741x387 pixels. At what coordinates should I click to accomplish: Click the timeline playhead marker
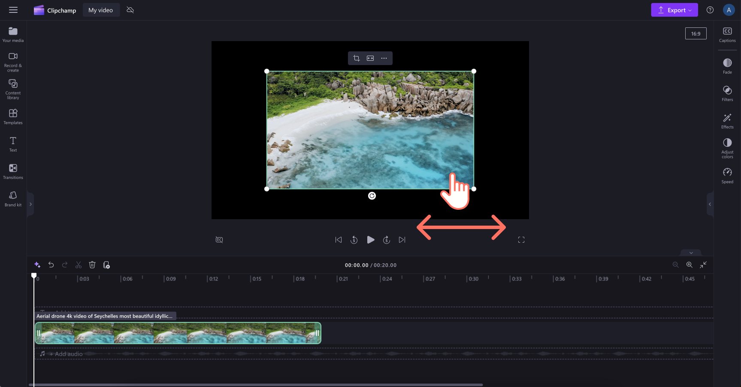pos(34,276)
